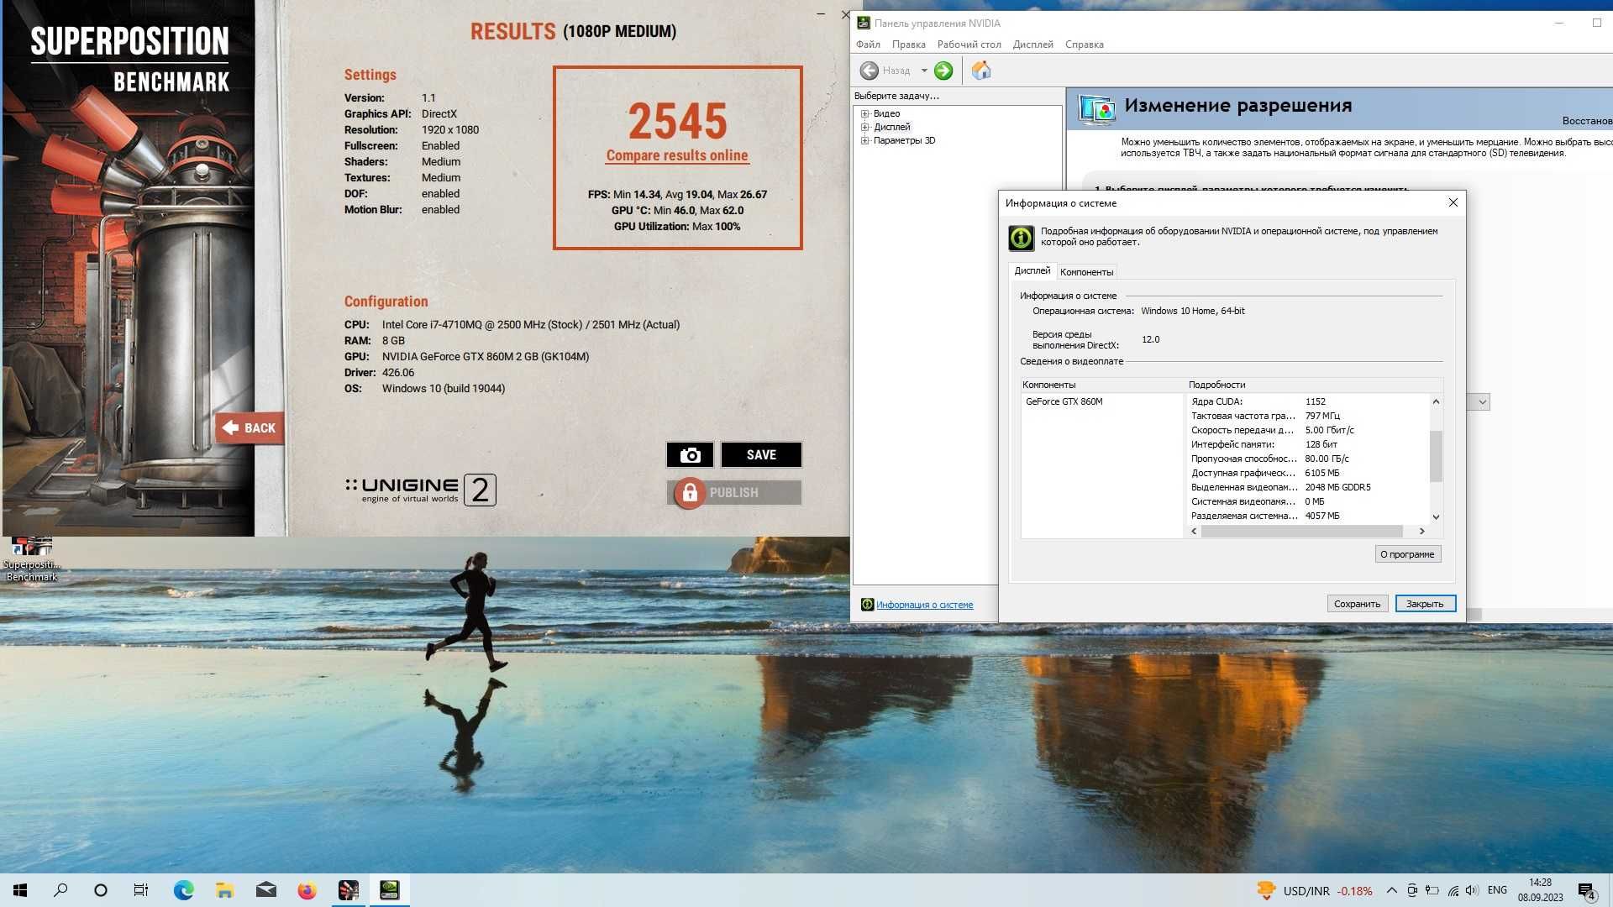The height and width of the screenshot is (907, 1613).
Task: Click the details list scroll-down arrow
Action: 1436,517
